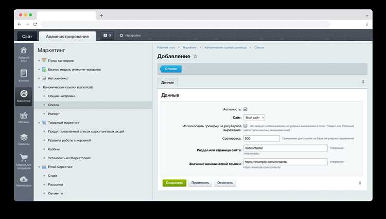Image resolution: width=386 pixels, height=219 pixels.
Task: Click the Раздел или страница сайта field
Action: pos(286,148)
